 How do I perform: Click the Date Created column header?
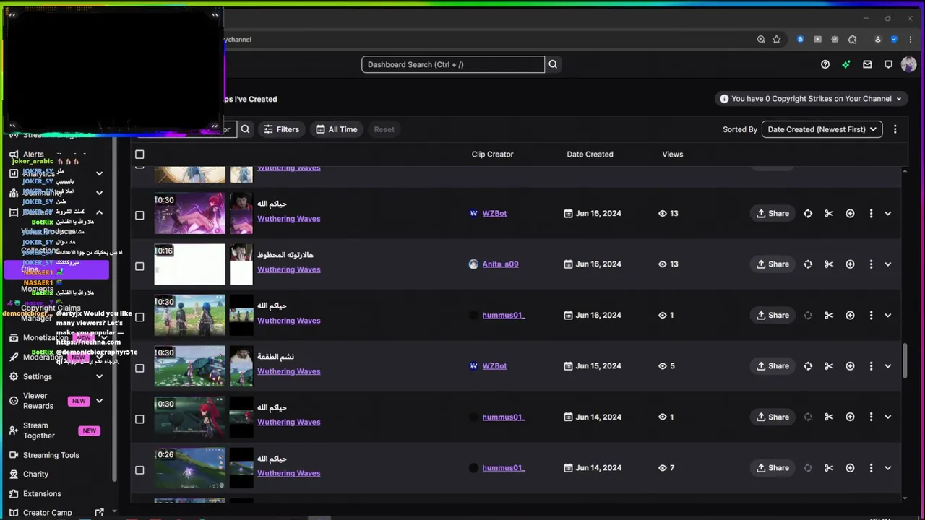click(x=590, y=155)
